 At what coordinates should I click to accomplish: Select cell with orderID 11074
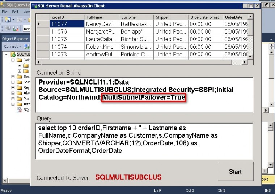point(67,47)
